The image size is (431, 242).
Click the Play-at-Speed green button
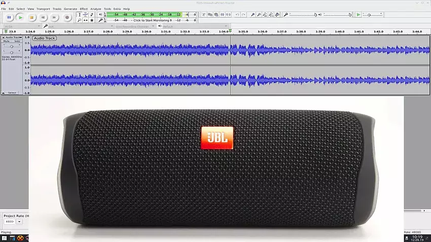(358, 15)
